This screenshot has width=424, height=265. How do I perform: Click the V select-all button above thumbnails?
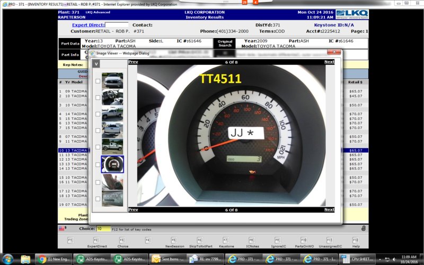96,64
